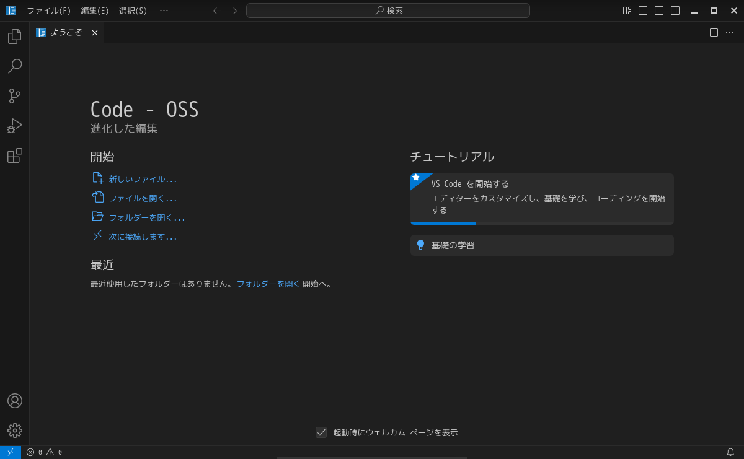Click the 検索 command center box
This screenshot has width=744, height=459.
point(388,11)
